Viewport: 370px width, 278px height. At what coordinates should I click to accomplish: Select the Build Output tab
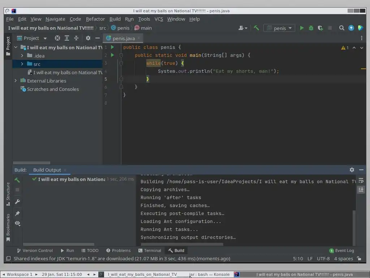[47, 170]
